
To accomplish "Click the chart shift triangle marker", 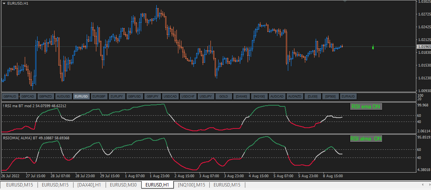I will [x=345, y=2].
